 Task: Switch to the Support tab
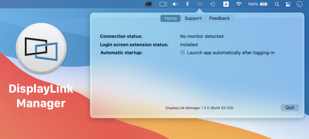[x=193, y=18]
